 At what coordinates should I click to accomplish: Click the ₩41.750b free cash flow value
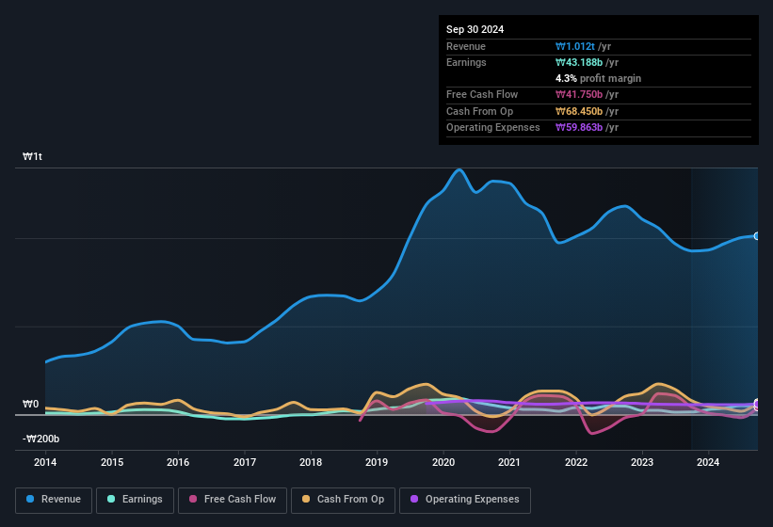point(579,94)
